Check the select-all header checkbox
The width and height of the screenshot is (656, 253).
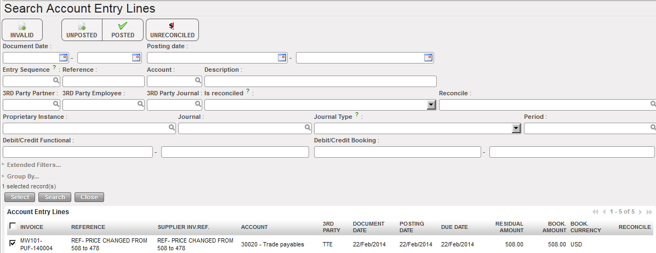(x=13, y=226)
